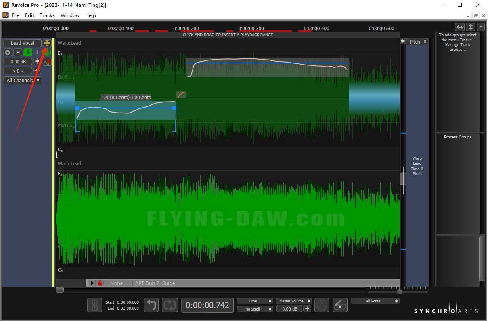Toggle the loop playback button
This screenshot has height=321, width=488.
point(170,305)
